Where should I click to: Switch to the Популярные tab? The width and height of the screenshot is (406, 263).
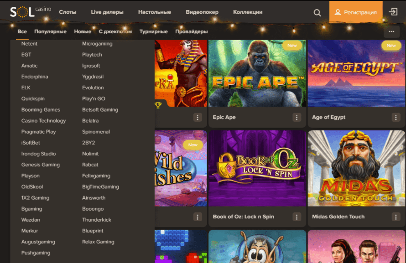[x=51, y=31]
